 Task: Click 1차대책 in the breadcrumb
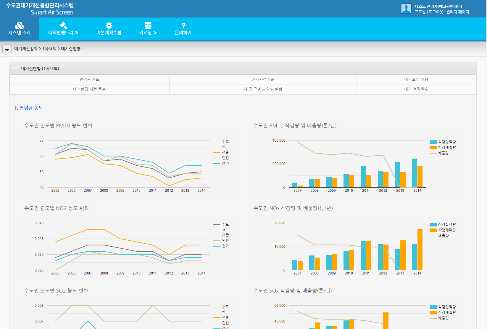click(49, 49)
